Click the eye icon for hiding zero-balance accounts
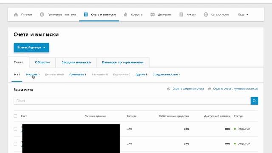The image size is (272, 153). 210,89
